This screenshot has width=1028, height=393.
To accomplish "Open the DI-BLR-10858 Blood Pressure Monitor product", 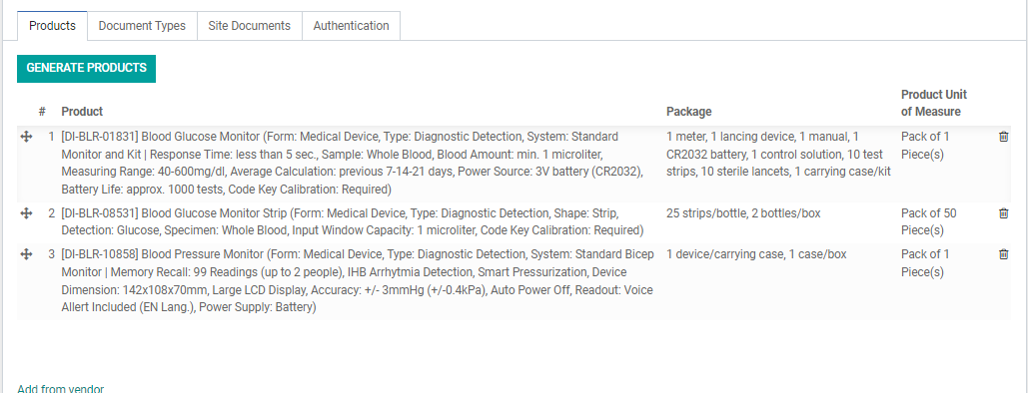I will (360, 281).
